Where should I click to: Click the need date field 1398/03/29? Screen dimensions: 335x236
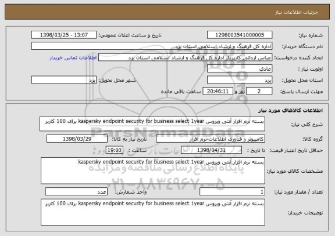[77, 139]
